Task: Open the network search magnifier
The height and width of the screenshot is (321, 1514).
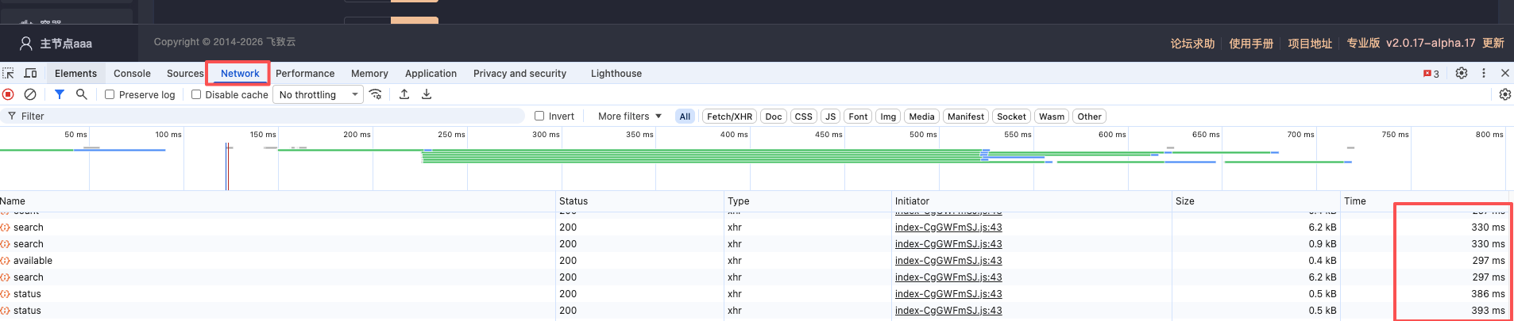Action: point(81,94)
